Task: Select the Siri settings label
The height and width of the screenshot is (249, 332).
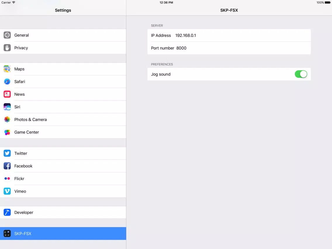Action: (17, 107)
